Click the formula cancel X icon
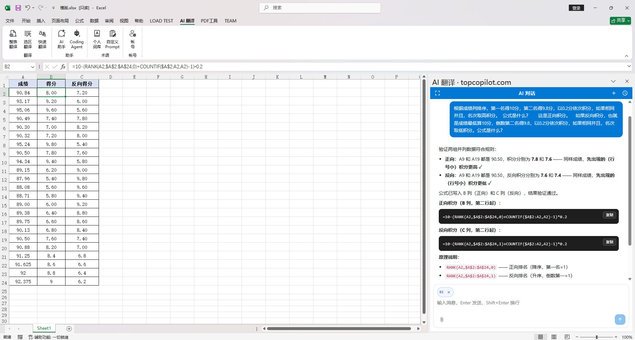Screen dimensions: 635x340 [47, 67]
